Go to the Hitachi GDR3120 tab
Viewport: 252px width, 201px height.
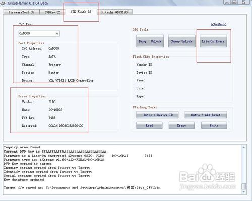pos(114,12)
